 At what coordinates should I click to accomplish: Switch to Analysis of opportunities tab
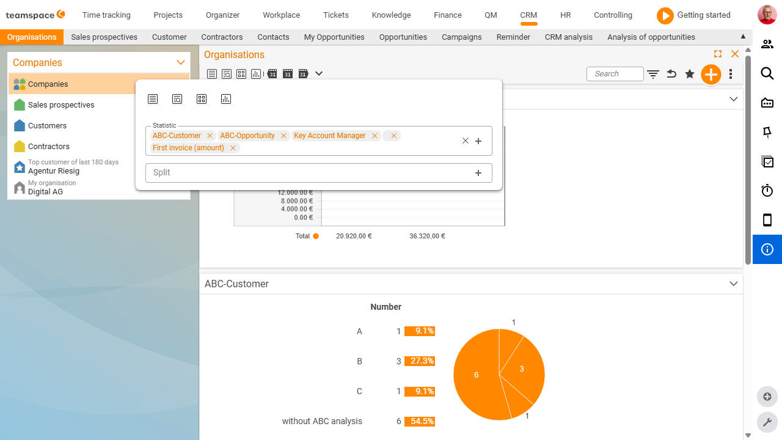point(651,37)
